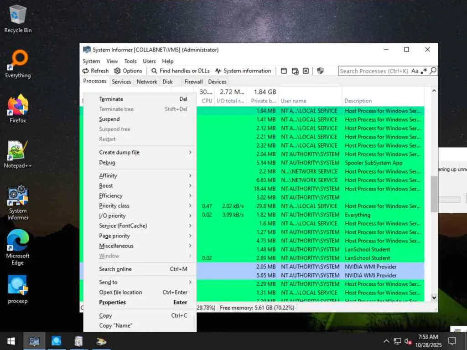Choose Search online menu entry
This screenshot has height=350, width=467.
(140, 269)
